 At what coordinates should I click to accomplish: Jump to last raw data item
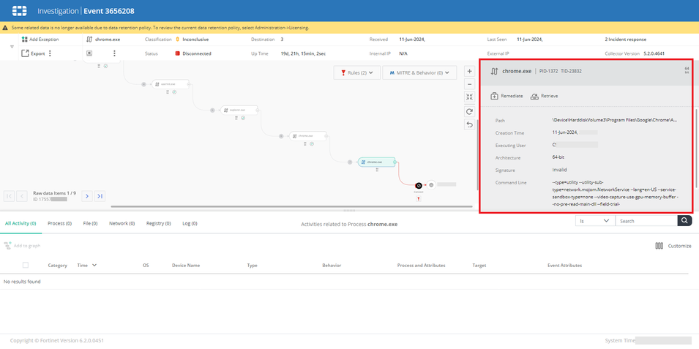[x=100, y=196]
